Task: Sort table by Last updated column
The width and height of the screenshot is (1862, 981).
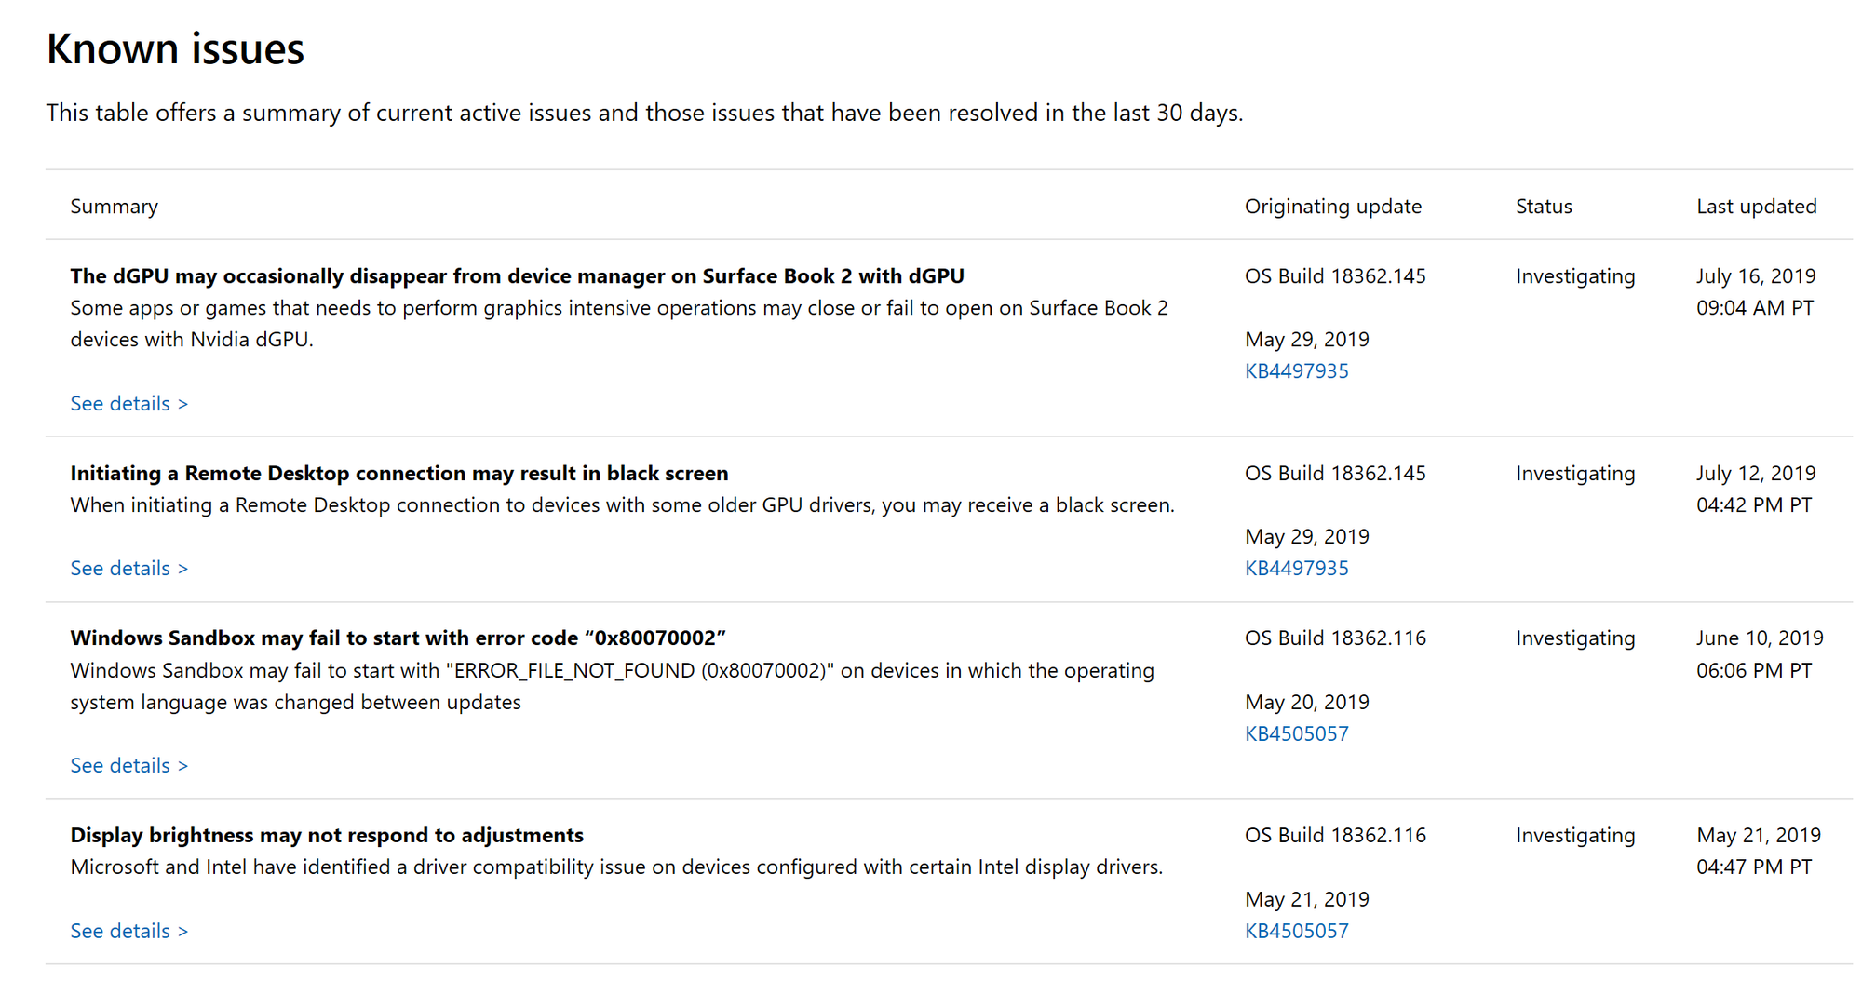Action: (1756, 206)
